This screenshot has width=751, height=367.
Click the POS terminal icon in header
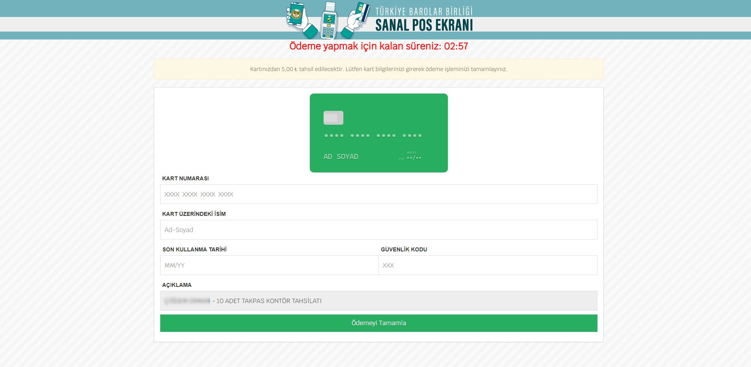click(x=328, y=20)
